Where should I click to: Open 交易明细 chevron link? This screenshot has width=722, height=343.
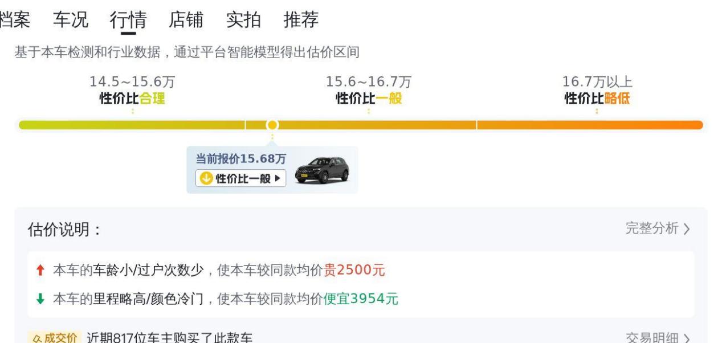coord(658,338)
